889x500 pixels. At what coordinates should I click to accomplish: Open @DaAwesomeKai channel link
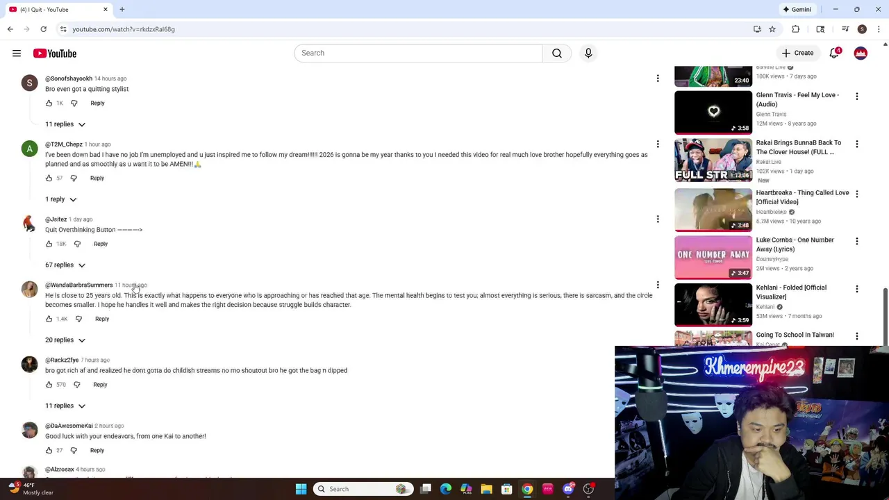pos(69,426)
